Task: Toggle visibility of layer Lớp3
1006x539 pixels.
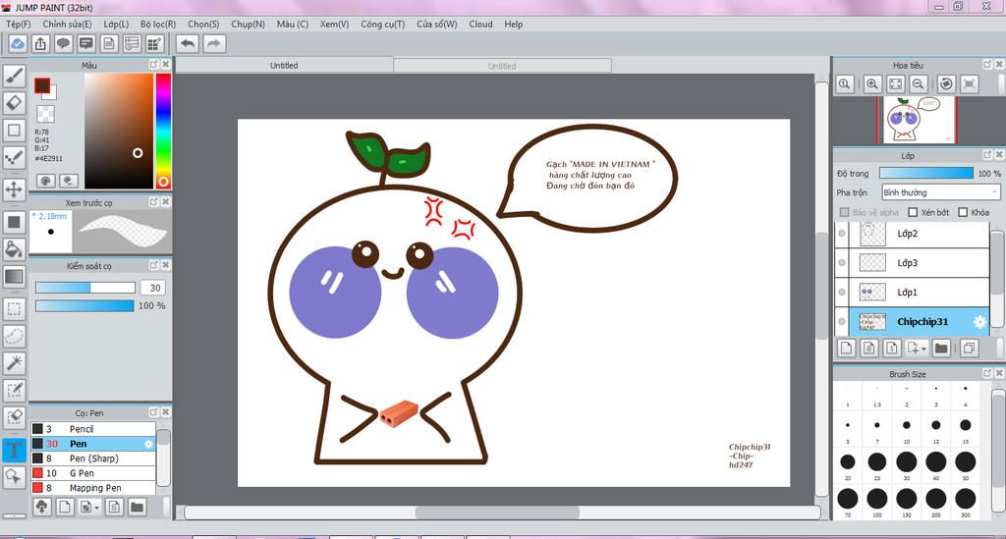Action: click(x=842, y=263)
